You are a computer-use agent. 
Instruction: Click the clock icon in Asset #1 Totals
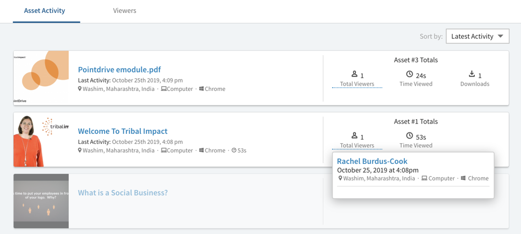coord(409,136)
